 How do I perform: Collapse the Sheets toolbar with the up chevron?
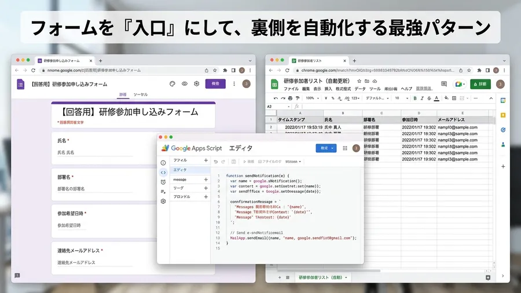click(491, 98)
